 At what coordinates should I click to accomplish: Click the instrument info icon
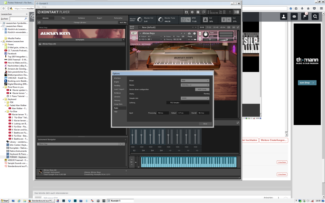click(194, 33)
